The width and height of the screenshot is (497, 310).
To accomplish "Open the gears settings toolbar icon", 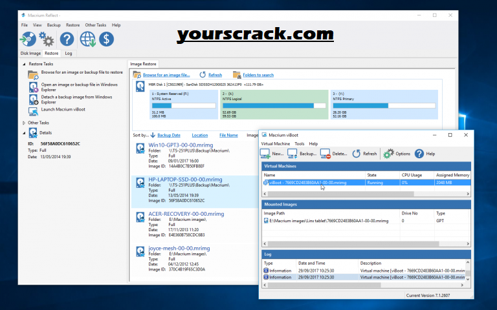I will tap(47, 39).
